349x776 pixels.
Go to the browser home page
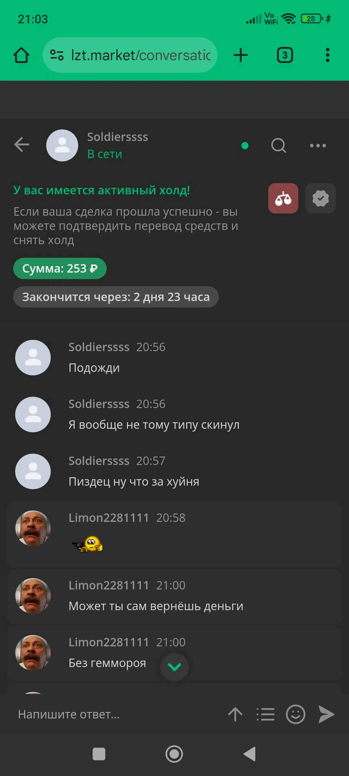click(21, 55)
